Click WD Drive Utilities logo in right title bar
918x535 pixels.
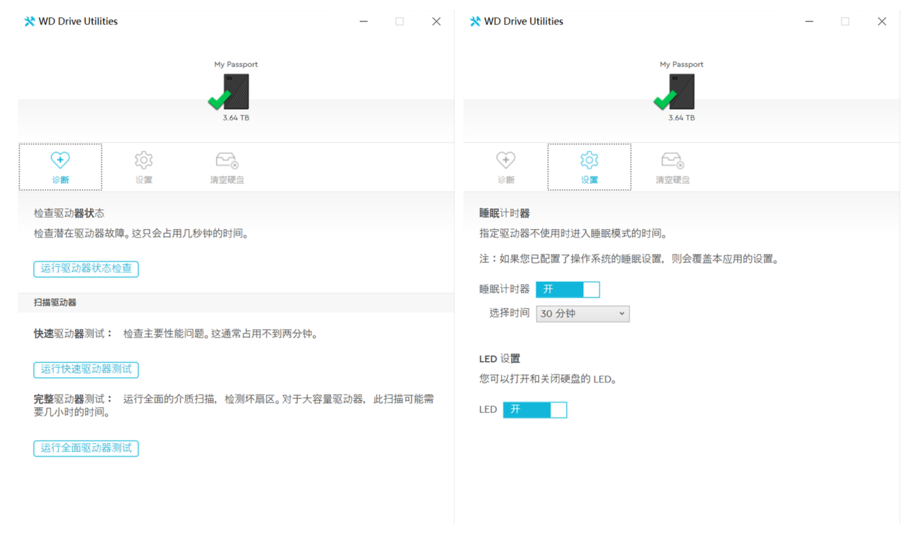(x=475, y=21)
